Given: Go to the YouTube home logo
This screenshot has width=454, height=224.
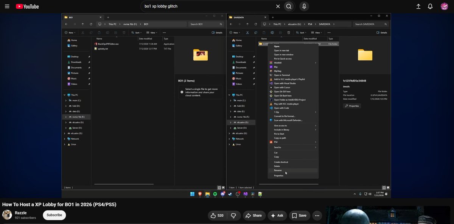Looking at the screenshot, I should [27, 6].
